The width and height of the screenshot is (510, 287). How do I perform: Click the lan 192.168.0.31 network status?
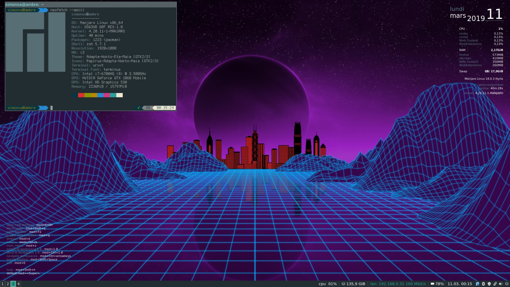(x=398, y=284)
